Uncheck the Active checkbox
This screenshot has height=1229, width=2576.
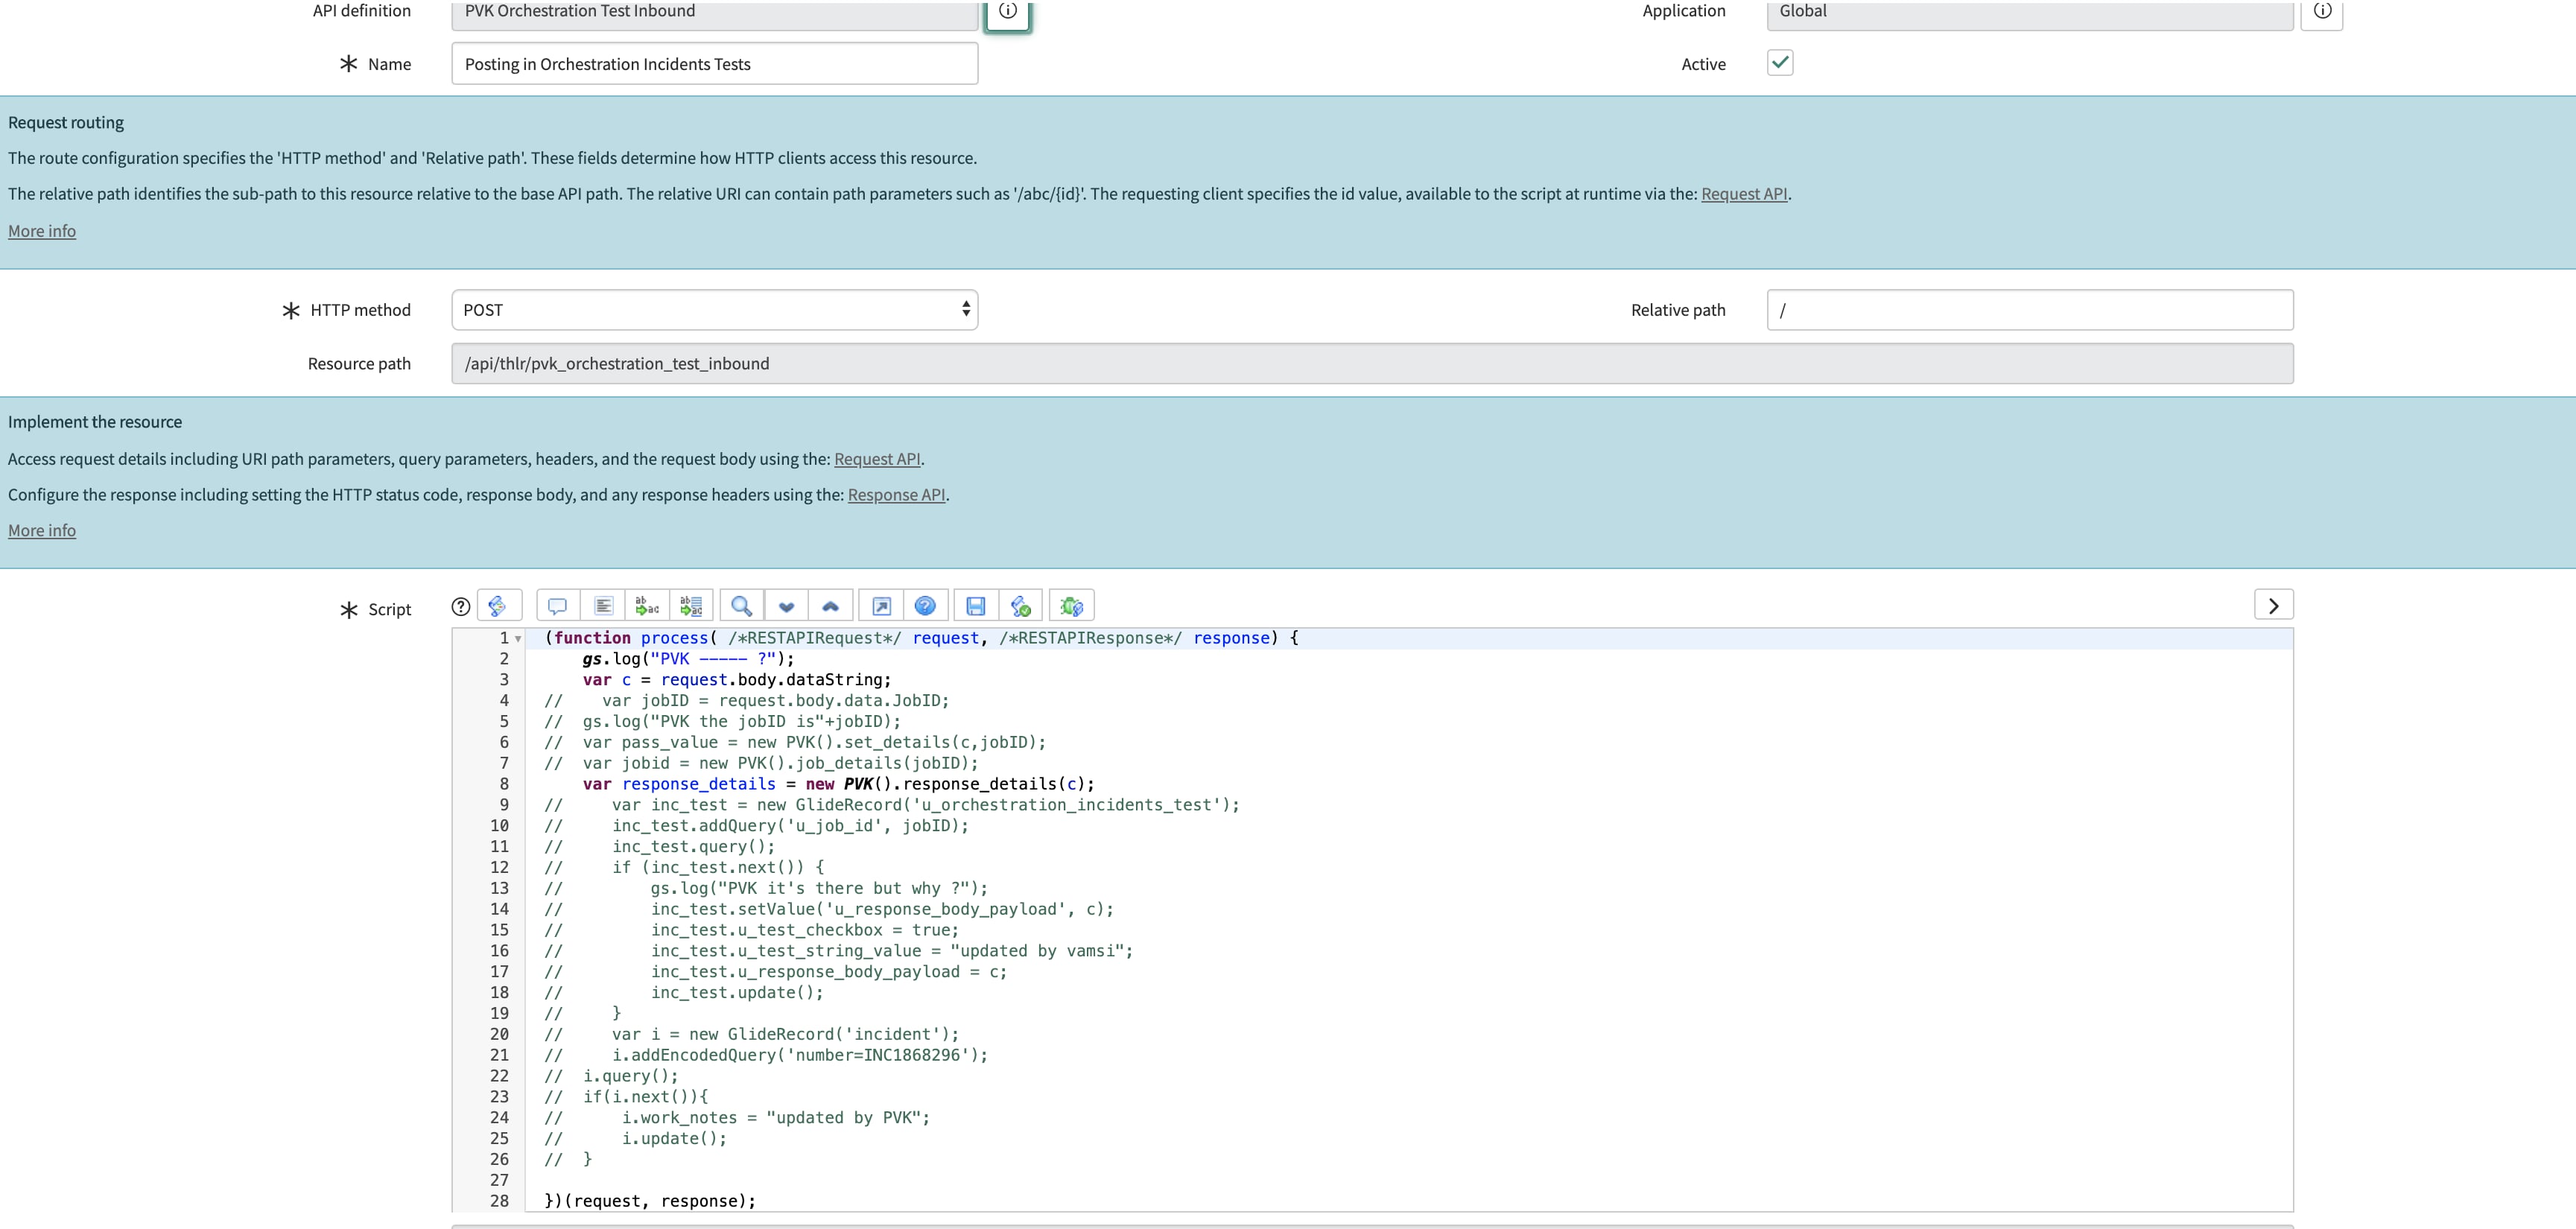(x=1780, y=63)
